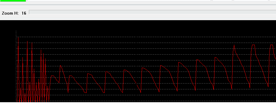
Task: Click the first flat-topped tall peak near the right
Action: coord(253,45)
